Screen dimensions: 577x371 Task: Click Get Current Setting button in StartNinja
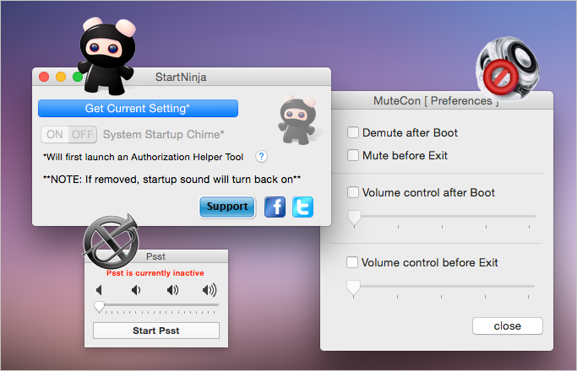tap(138, 109)
